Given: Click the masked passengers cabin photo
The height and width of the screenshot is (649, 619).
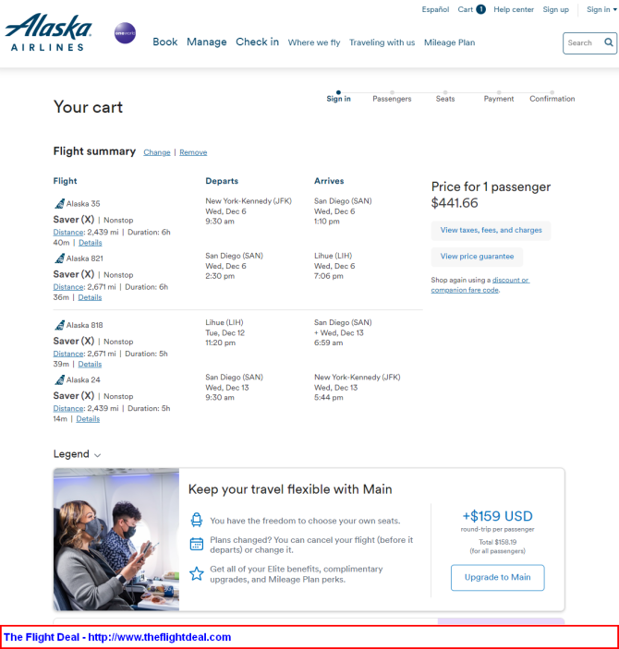Looking at the screenshot, I should click(116, 539).
